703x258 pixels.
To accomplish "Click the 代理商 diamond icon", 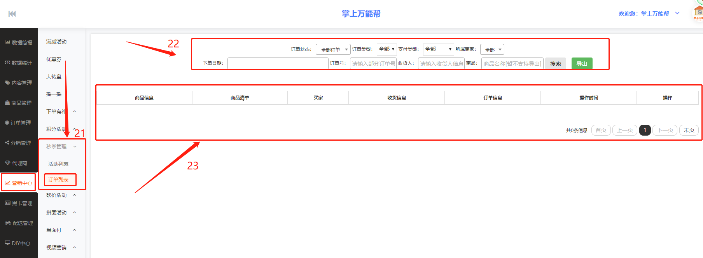I will coord(7,163).
